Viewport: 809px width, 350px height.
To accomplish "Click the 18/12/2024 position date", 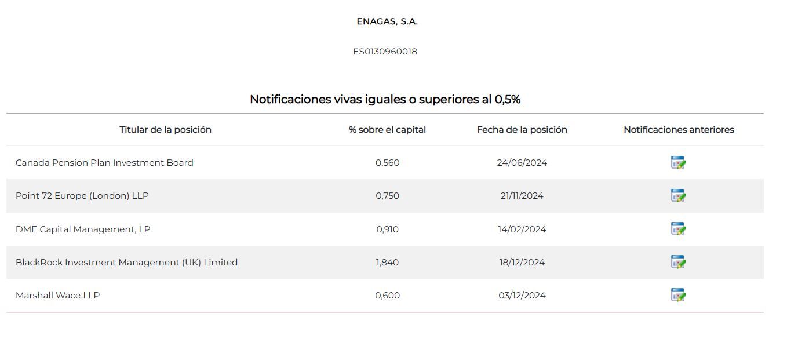I will coord(522,262).
